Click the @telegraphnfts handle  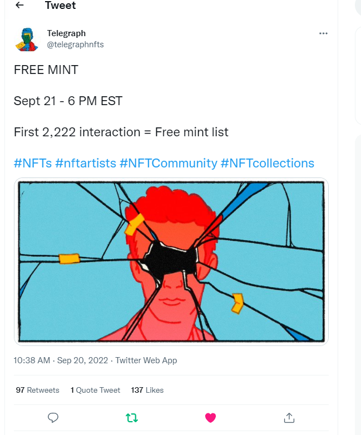coord(75,45)
